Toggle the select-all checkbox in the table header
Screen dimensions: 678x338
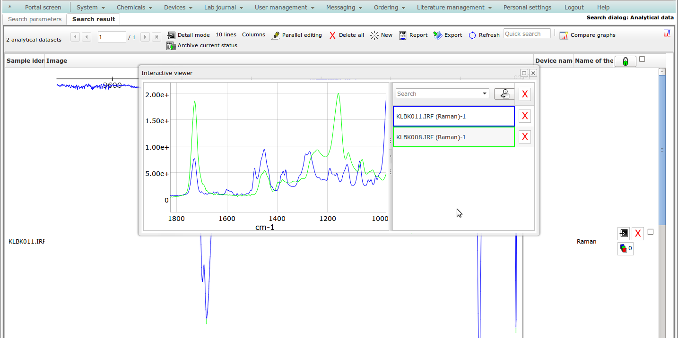(x=642, y=59)
